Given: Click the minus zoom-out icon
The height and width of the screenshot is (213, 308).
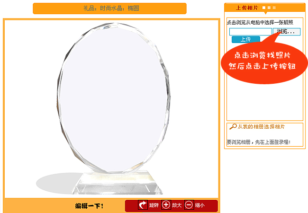Looking at the screenshot, I should click(189, 205).
